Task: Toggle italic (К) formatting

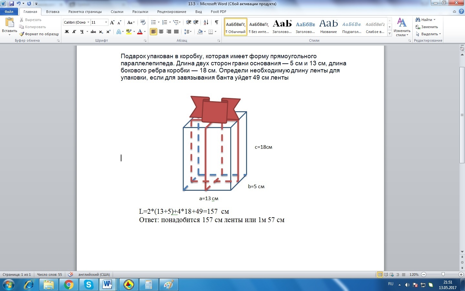Action: pos(74,32)
